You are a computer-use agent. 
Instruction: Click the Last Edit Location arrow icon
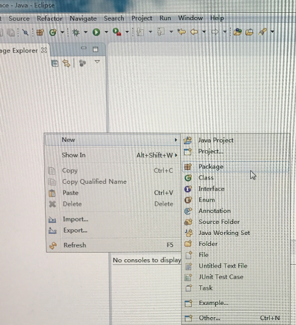pyautogui.click(x=181, y=32)
